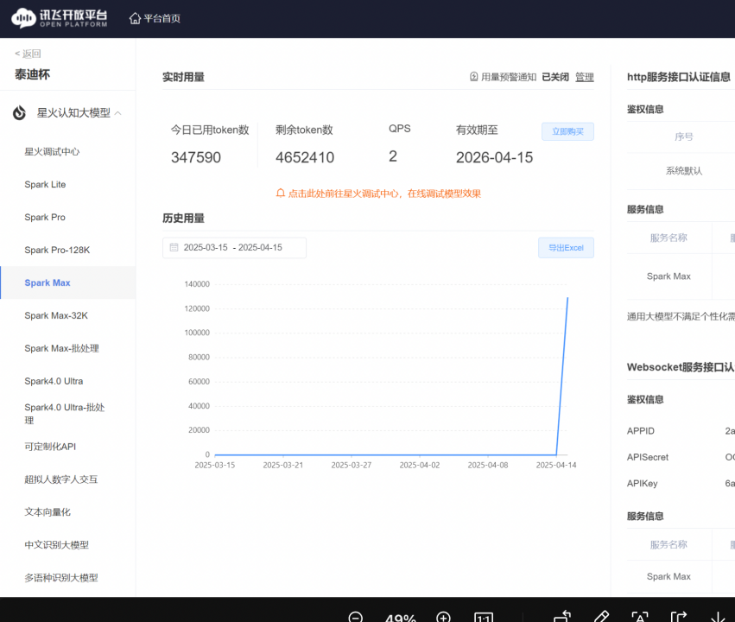Click the 系统默认 table cell
735x622 pixels.
pyautogui.click(x=684, y=170)
